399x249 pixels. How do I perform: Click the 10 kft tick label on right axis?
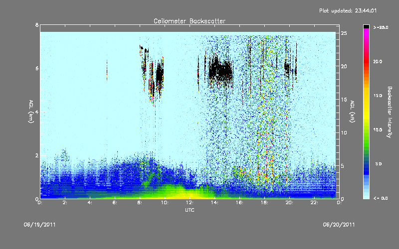[x=344, y=132]
